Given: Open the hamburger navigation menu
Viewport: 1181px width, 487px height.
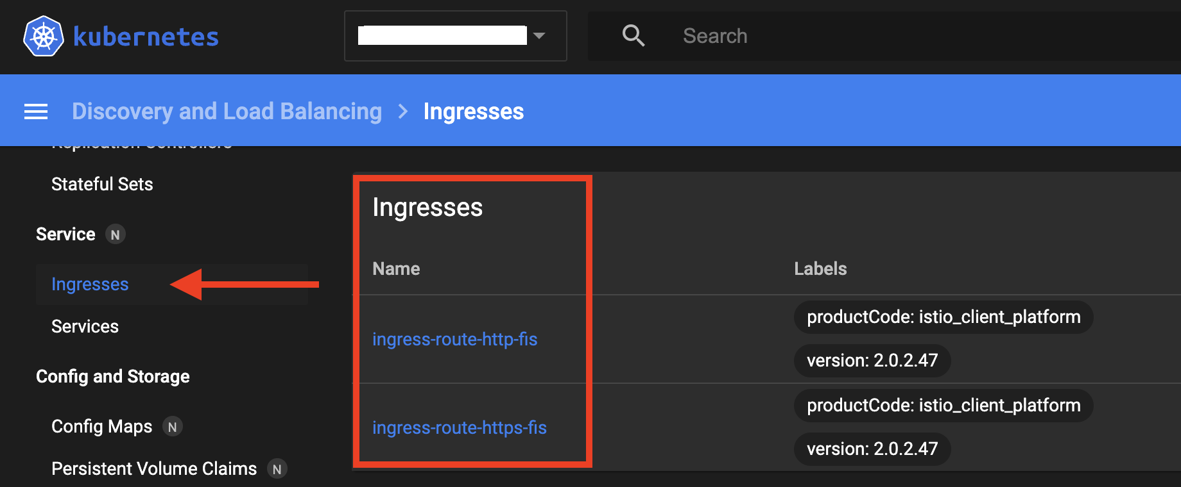Looking at the screenshot, I should coord(36,111).
